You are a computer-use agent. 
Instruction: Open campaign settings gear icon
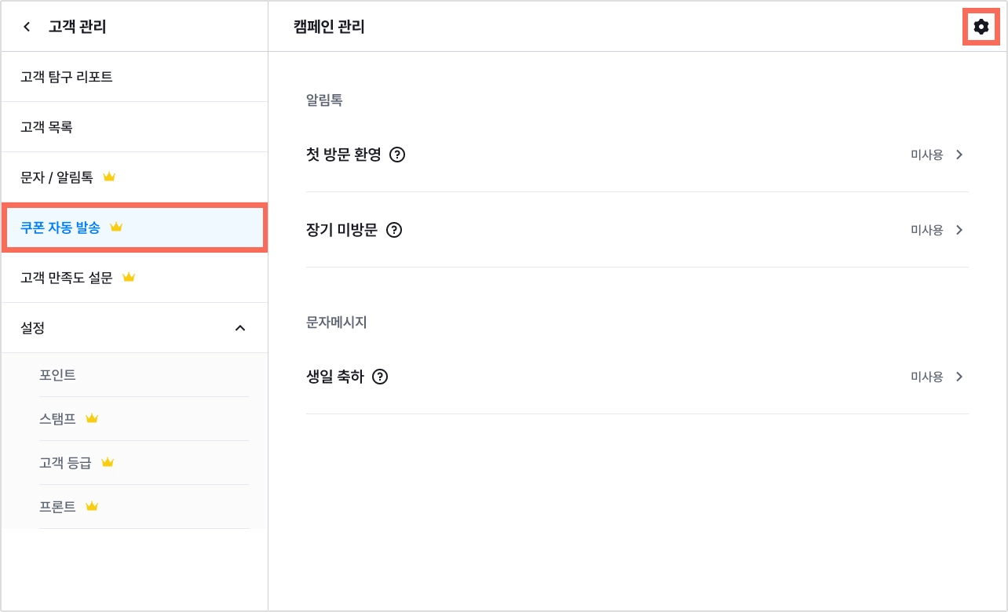coord(981,27)
